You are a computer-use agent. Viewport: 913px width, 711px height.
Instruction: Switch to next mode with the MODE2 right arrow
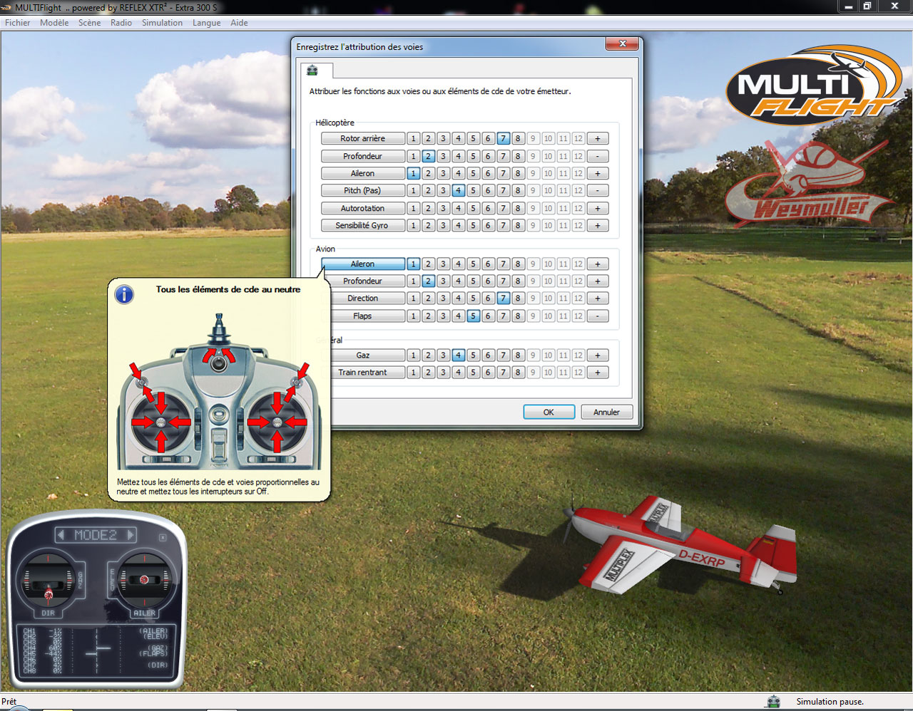[x=131, y=535]
